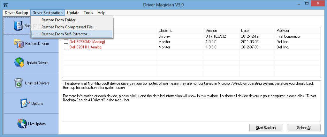Click the 2011-03-02 date cell
The image size is (327, 137).
tap(250, 42)
